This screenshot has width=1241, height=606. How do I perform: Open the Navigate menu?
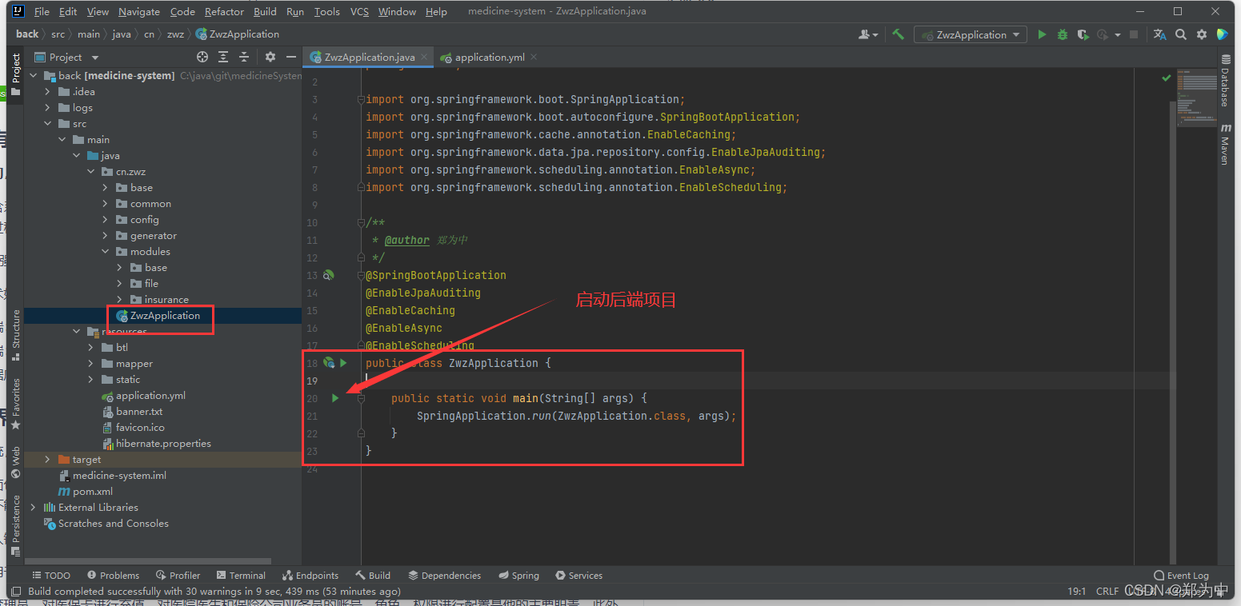coord(138,12)
